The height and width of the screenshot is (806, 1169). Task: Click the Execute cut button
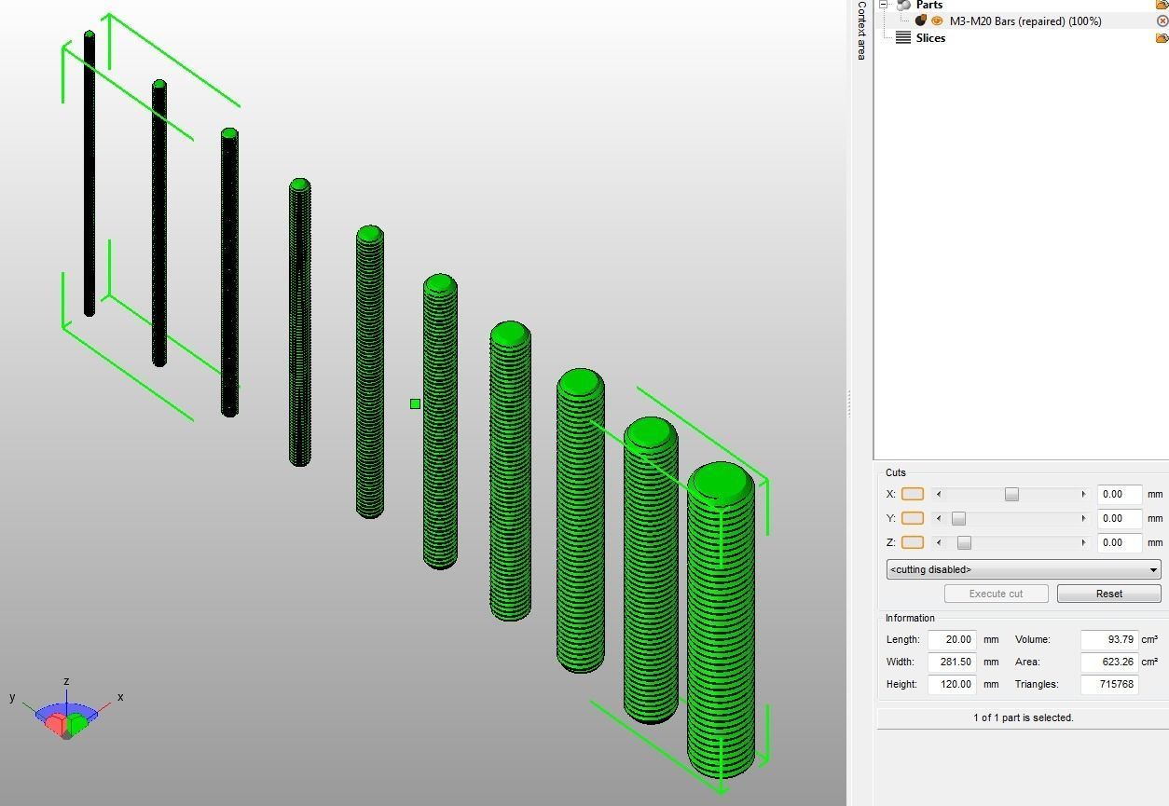click(996, 594)
